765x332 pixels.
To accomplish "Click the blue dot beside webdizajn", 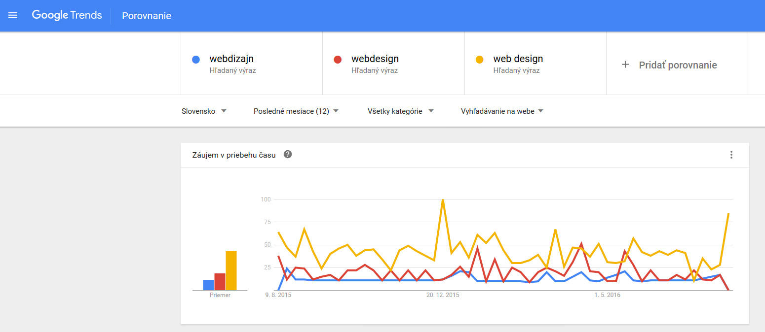I will click(196, 60).
